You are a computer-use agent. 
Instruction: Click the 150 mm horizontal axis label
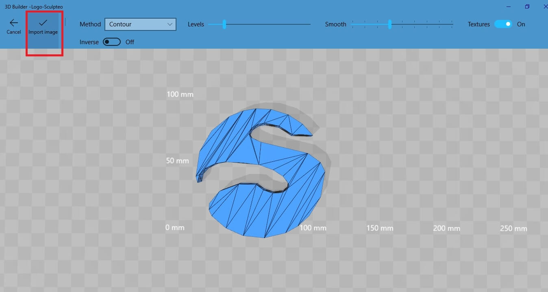(380, 228)
